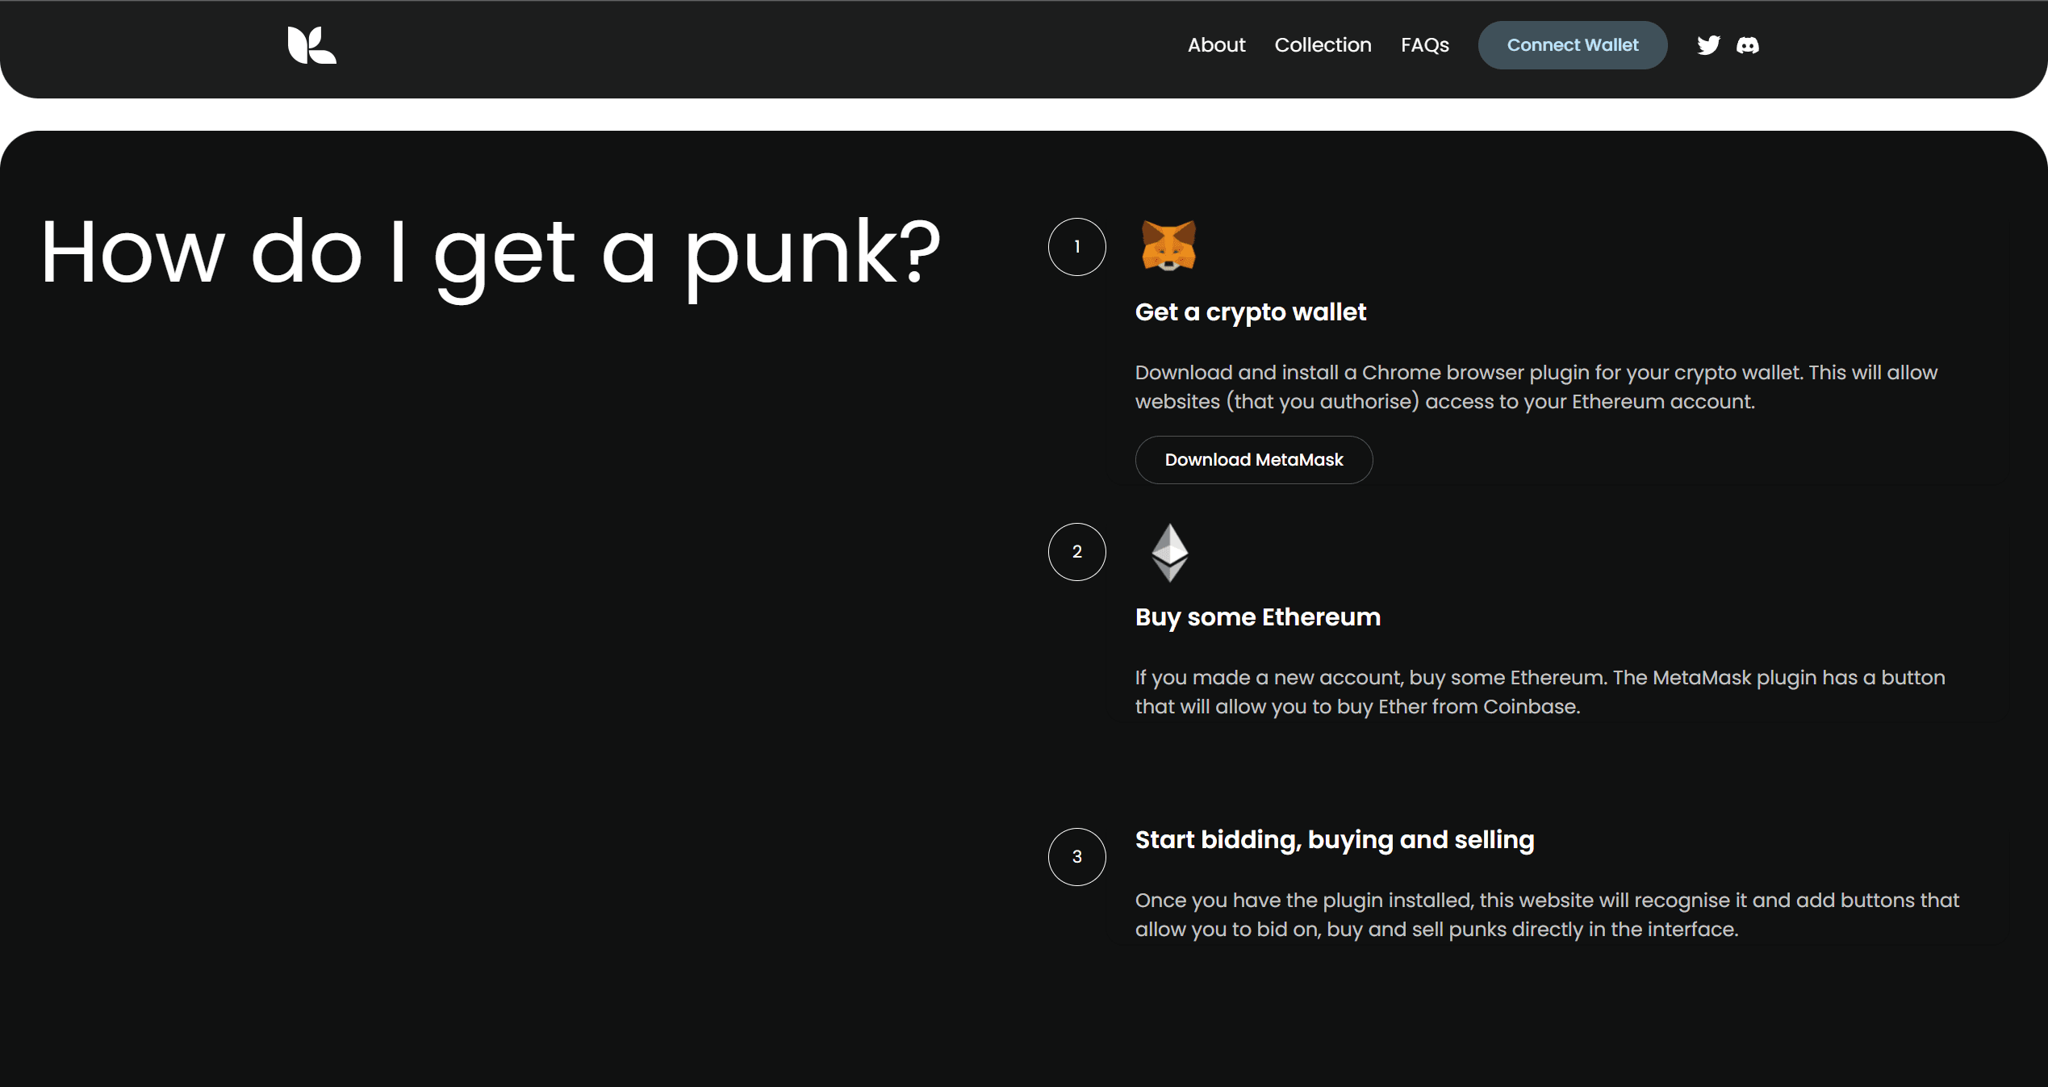2048x1087 pixels.
Task: Open the About menu item
Action: point(1216,45)
